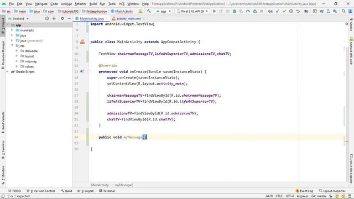Expand the Gradle Scripts node

click(7, 71)
